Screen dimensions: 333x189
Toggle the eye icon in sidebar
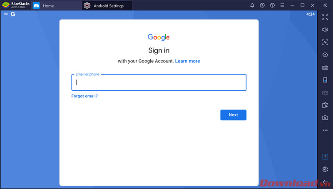tap(325, 55)
